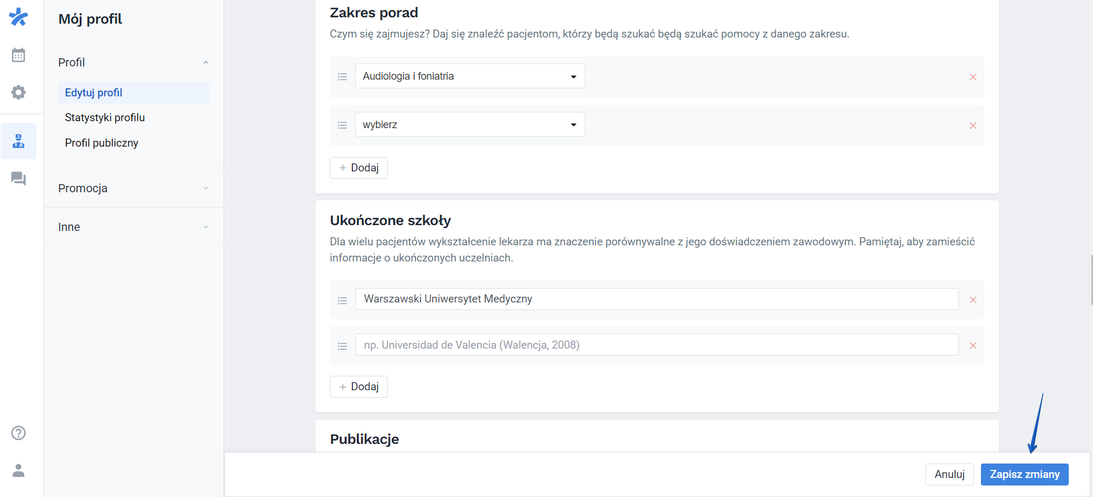This screenshot has width=1093, height=497.
Task: Click Zapisz zmiany to save changes
Action: [1024, 474]
